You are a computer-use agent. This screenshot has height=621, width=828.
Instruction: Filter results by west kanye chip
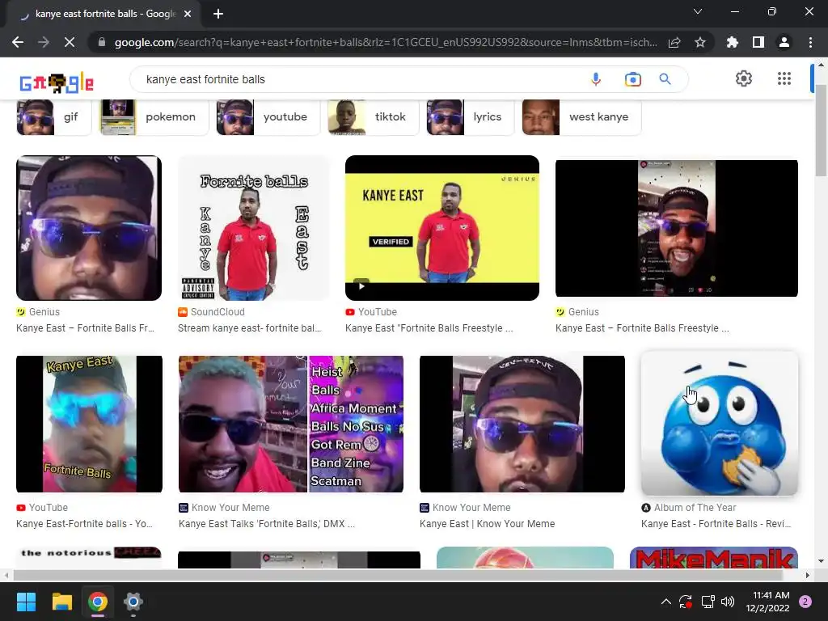pos(581,116)
